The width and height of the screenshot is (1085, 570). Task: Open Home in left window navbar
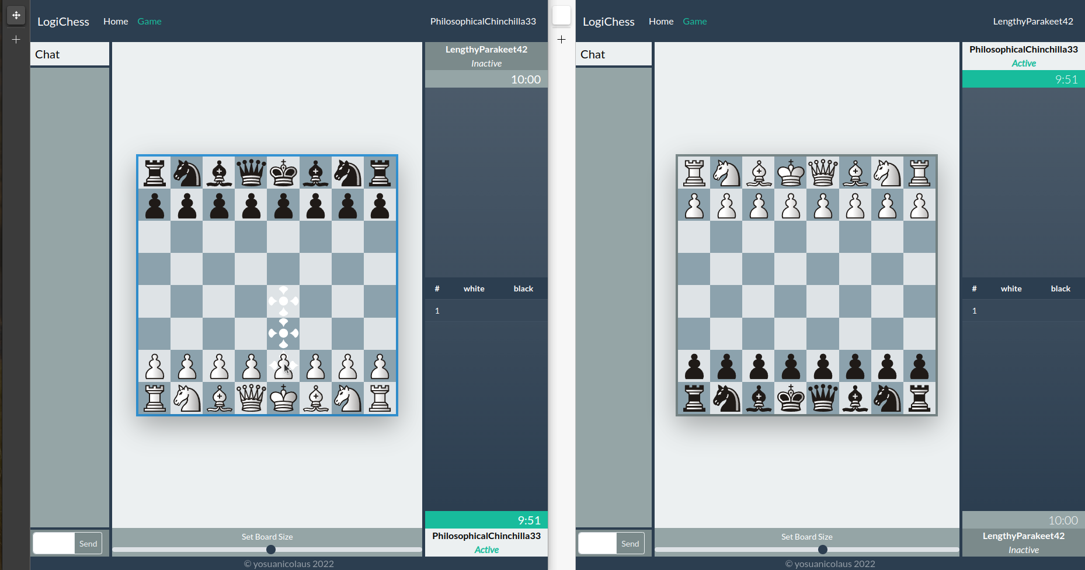[x=116, y=21]
